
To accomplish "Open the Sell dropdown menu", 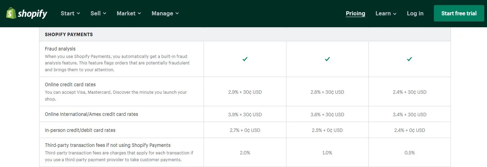I will coord(98,13).
